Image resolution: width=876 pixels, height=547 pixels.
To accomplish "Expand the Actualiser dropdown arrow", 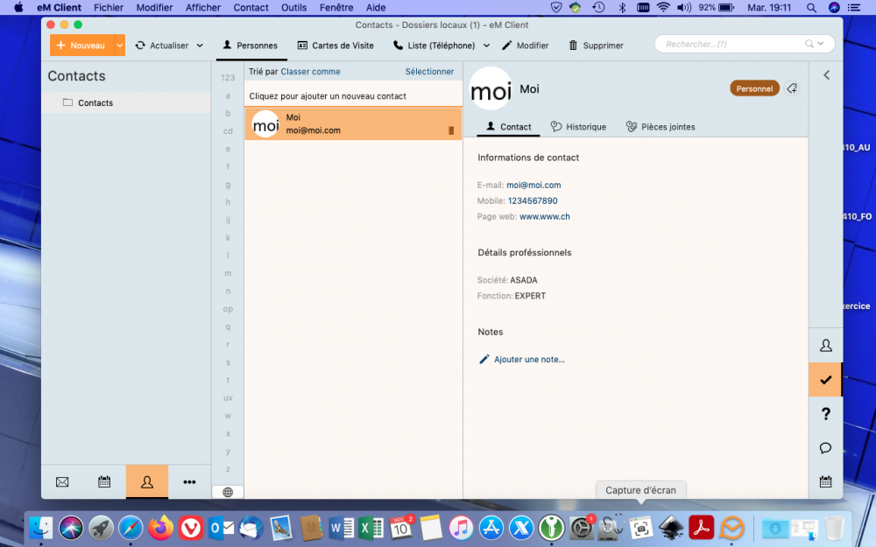I will pos(200,46).
